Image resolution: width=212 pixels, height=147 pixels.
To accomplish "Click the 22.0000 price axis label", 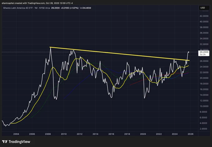I will [x=204, y=73].
